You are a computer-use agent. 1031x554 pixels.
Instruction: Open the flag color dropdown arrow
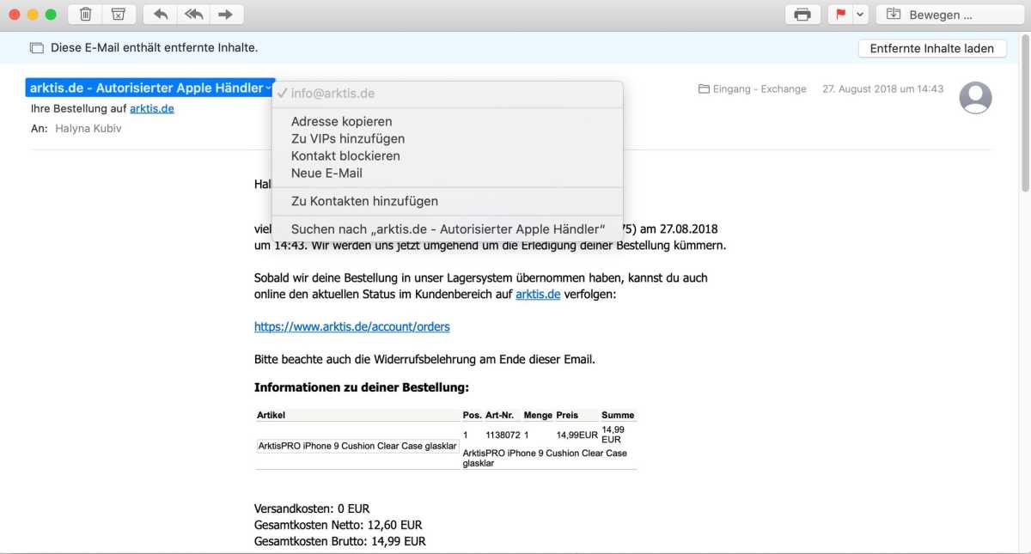[859, 15]
